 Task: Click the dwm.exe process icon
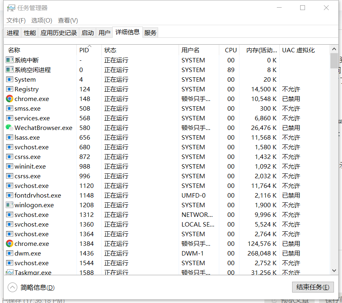[x=9, y=253]
